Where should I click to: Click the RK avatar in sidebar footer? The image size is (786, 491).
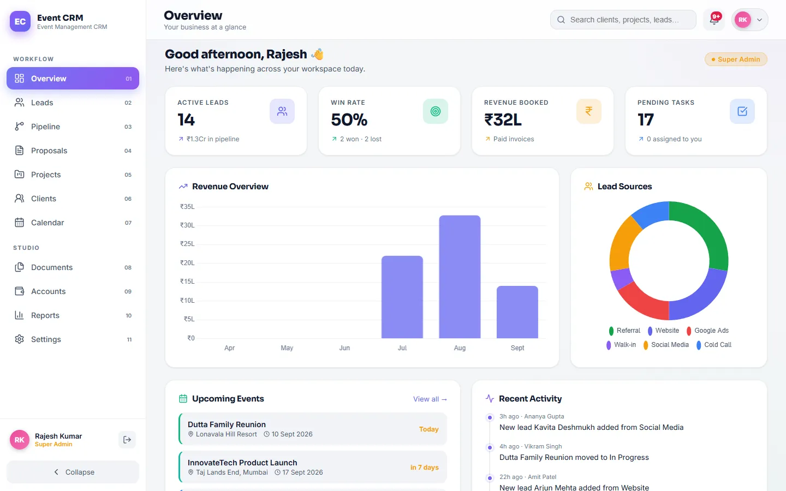pyautogui.click(x=20, y=440)
